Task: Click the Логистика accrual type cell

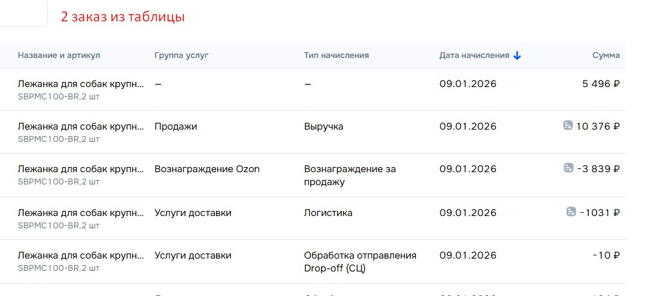Action: (328, 213)
